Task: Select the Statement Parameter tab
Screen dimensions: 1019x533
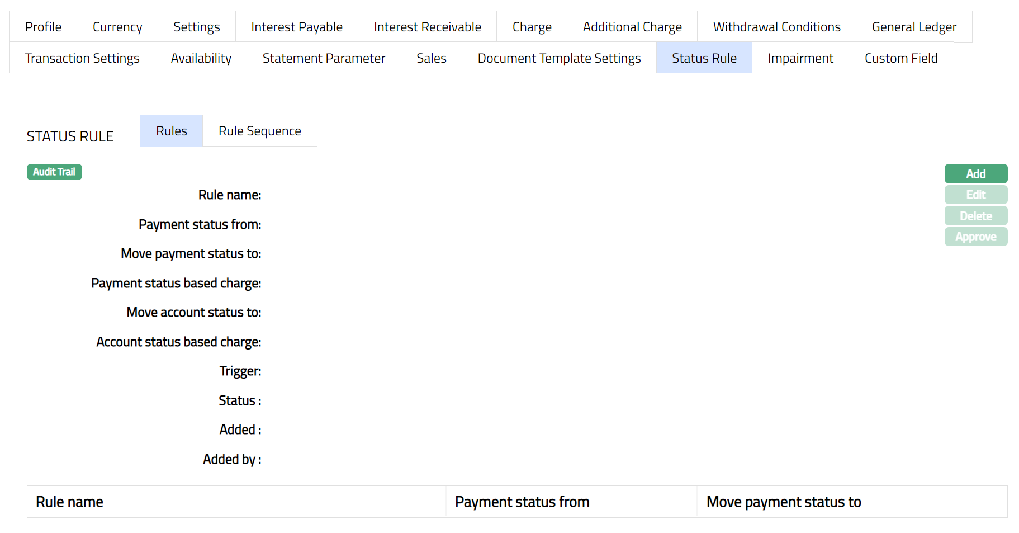Action: (x=324, y=58)
